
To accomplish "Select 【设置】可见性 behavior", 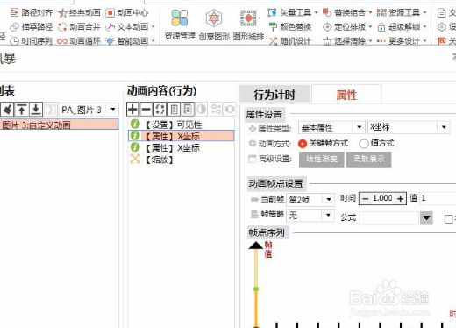I will click(181, 125).
